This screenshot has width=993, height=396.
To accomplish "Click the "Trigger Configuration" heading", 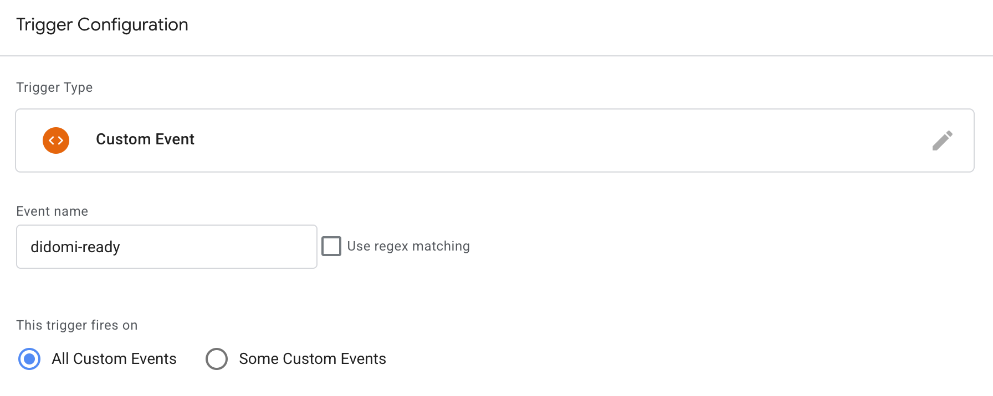I will click(102, 25).
